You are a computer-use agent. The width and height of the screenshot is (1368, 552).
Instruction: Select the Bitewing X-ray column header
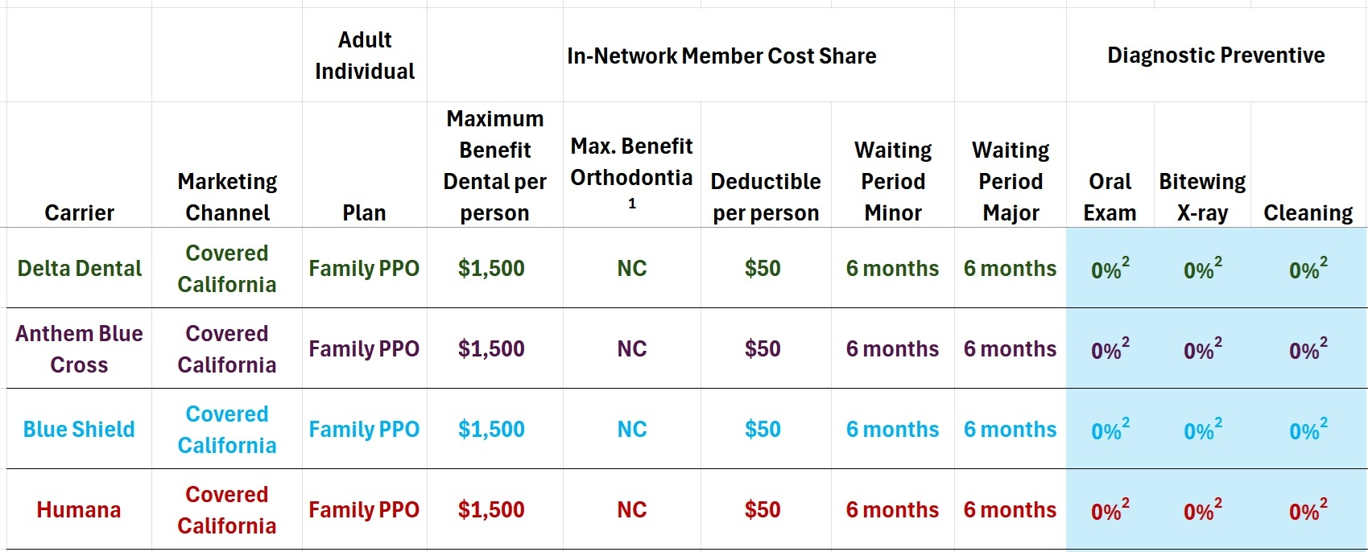pos(1202,196)
